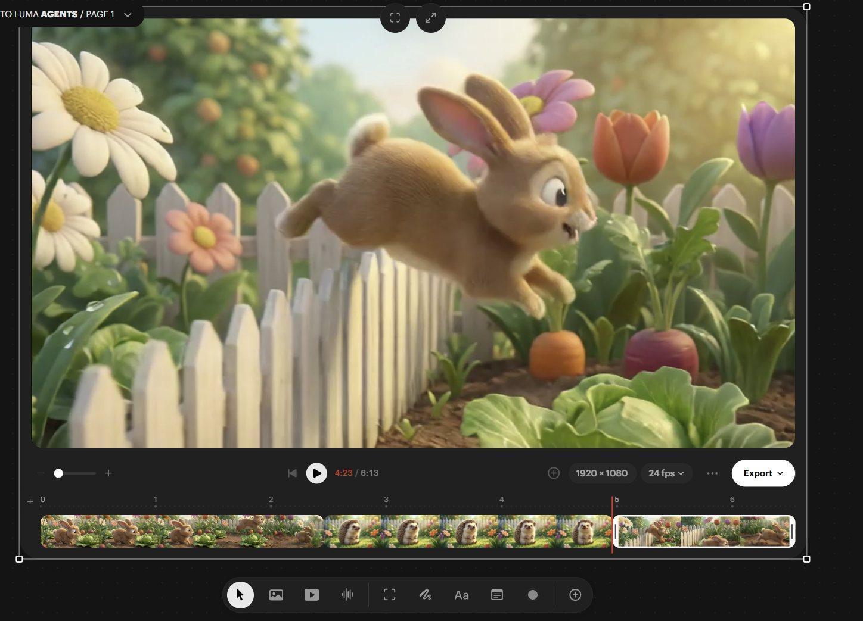Viewport: 863px width, 621px height.
Task: Add a track with the timeline plus
Action: pos(30,501)
